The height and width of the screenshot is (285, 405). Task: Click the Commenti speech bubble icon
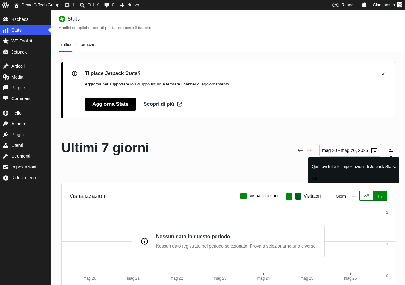(6, 98)
